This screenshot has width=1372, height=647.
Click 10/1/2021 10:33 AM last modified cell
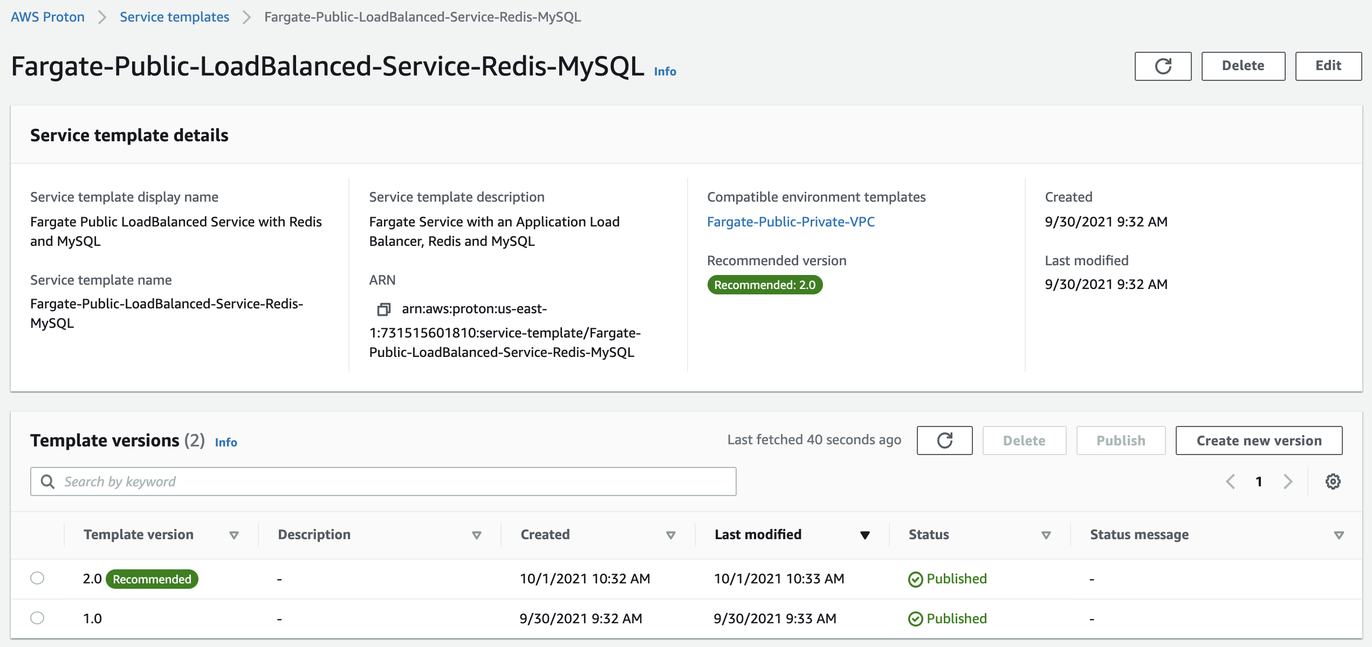point(779,579)
